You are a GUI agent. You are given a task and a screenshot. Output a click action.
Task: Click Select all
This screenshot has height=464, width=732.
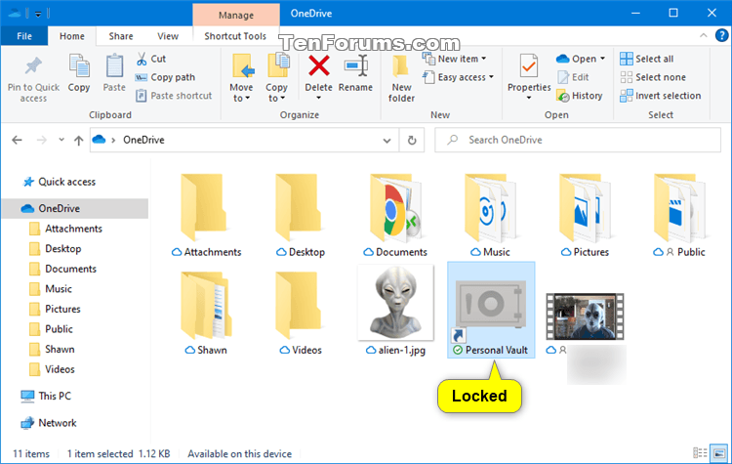click(x=646, y=59)
